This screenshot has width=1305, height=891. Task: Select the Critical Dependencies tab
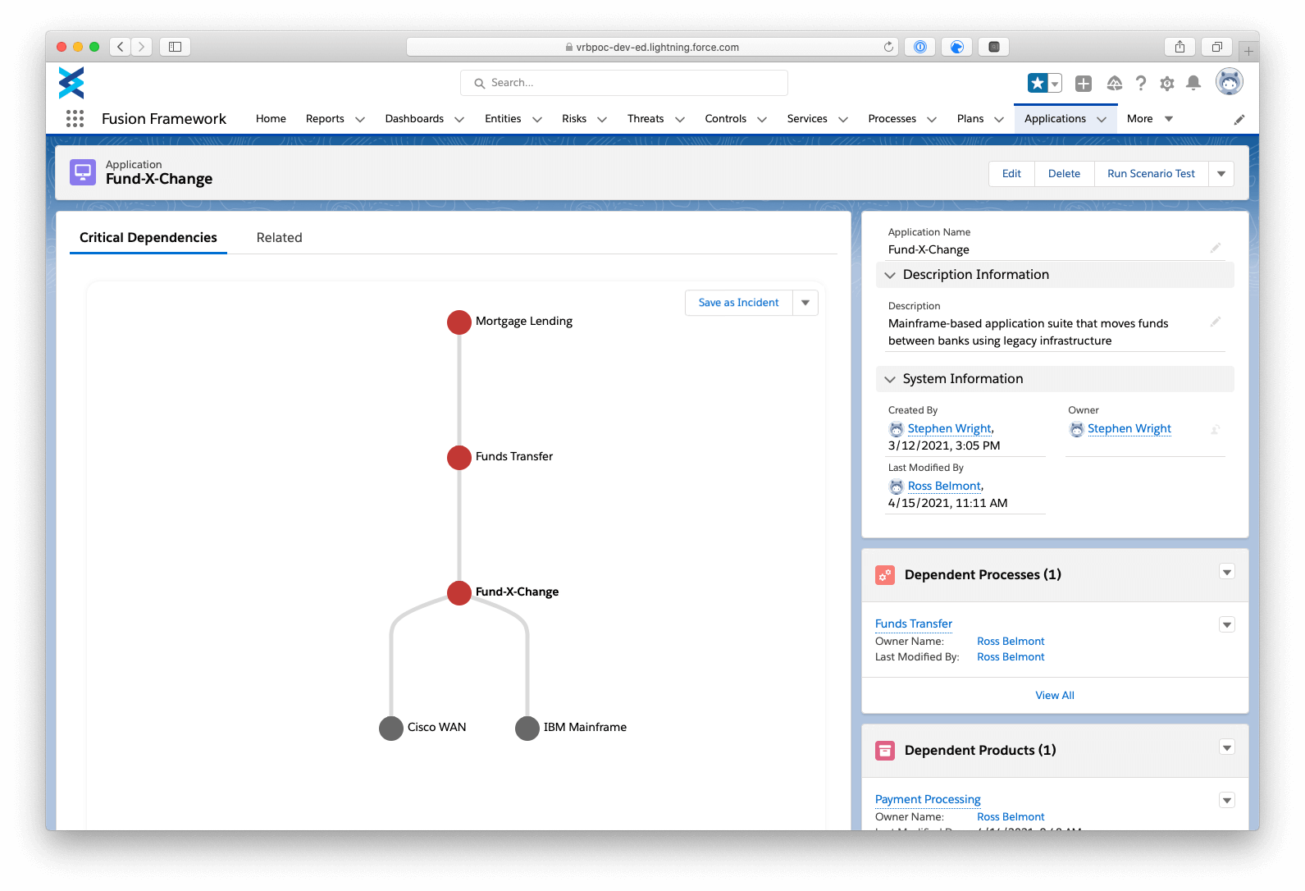tap(148, 238)
